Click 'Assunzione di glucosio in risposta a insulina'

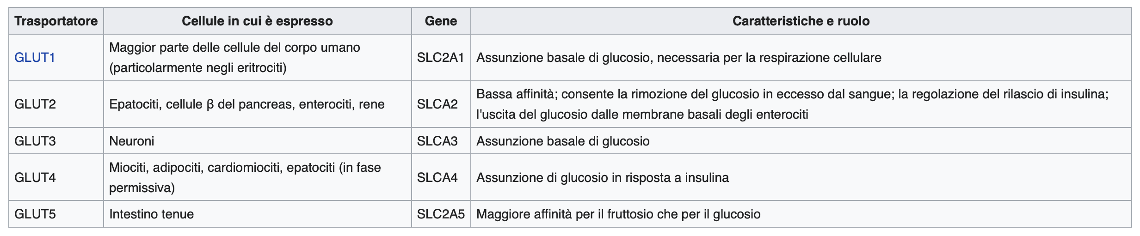pyautogui.click(x=603, y=178)
